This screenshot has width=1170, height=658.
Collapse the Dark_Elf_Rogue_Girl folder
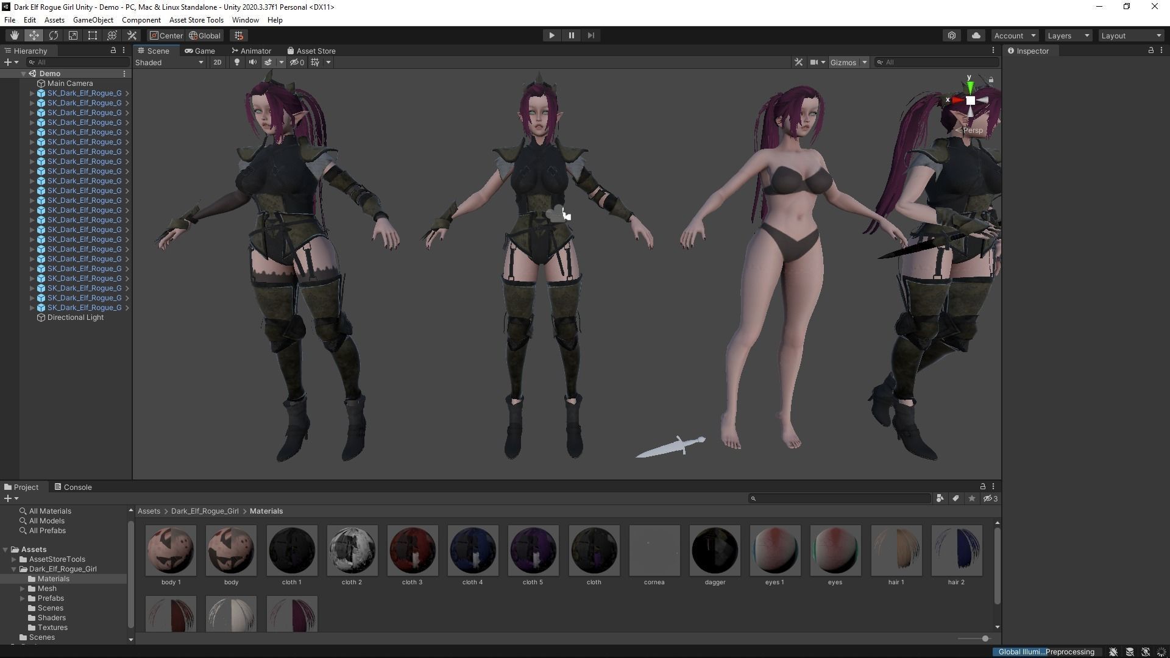(x=13, y=569)
